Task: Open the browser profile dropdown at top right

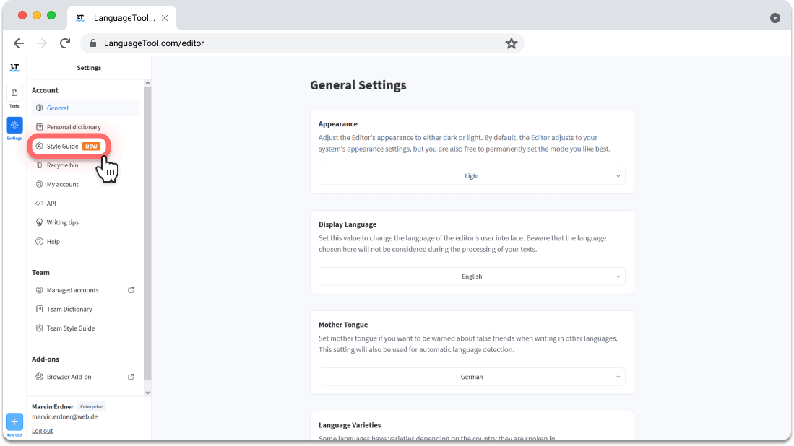Action: [774, 18]
